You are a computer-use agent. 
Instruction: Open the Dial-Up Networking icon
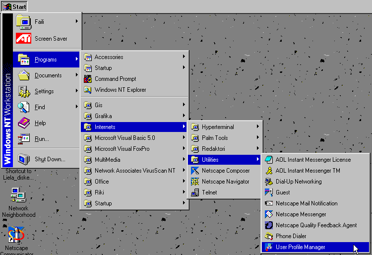tap(269, 182)
